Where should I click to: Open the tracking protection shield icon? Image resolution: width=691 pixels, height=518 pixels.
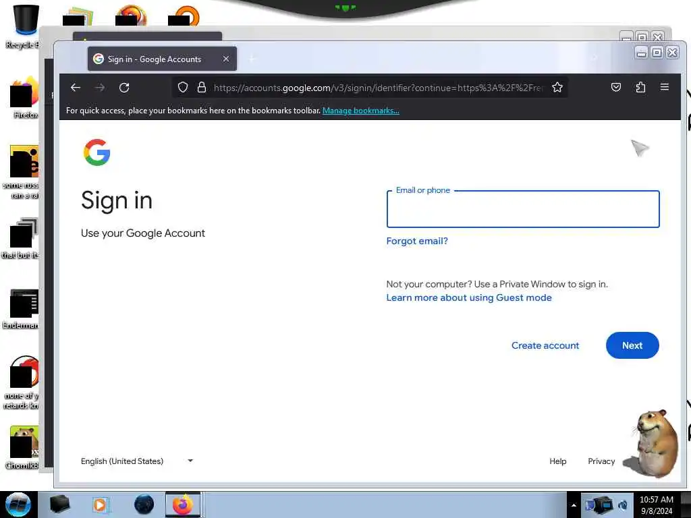click(182, 88)
